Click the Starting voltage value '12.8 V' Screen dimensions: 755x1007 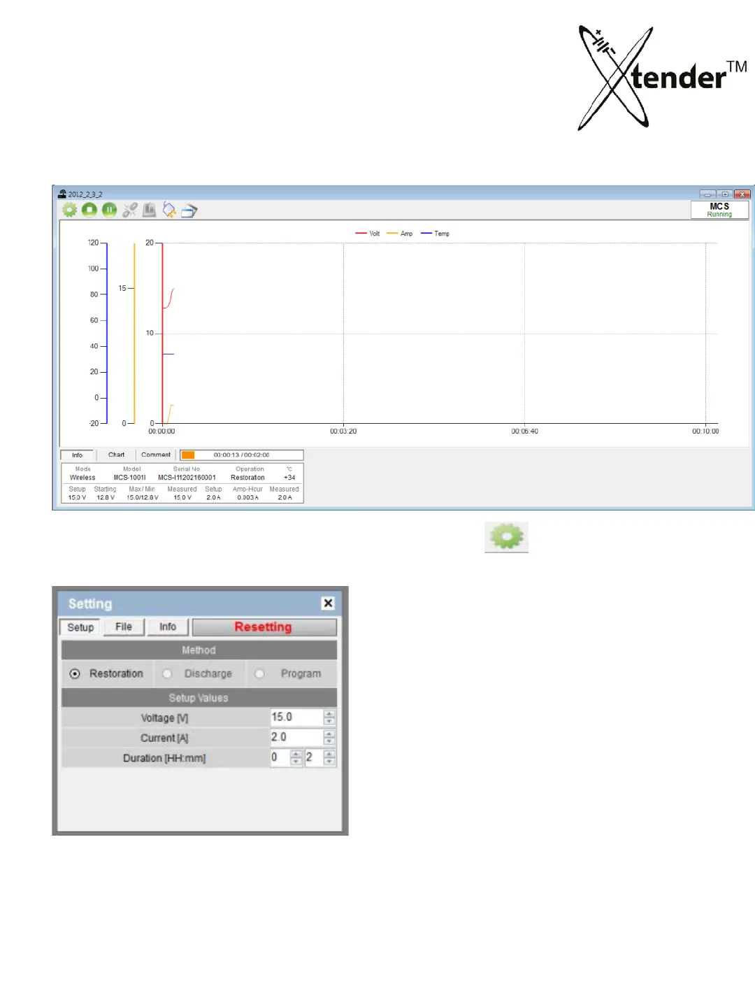point(106,498)
